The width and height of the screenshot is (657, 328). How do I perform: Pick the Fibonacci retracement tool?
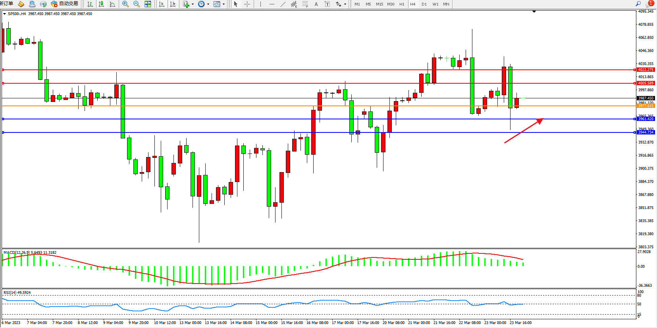pos(305,4)
